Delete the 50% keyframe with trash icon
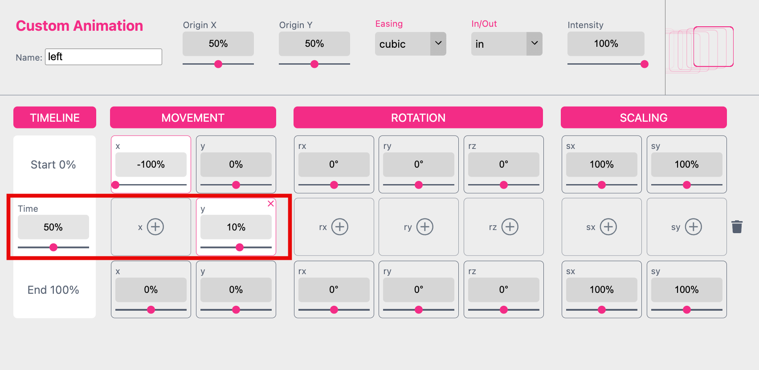759x370 pixels. [x=737, y=227]
